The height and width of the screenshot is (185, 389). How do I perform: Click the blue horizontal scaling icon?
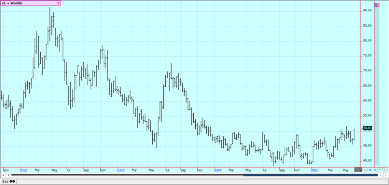(375, 170)
